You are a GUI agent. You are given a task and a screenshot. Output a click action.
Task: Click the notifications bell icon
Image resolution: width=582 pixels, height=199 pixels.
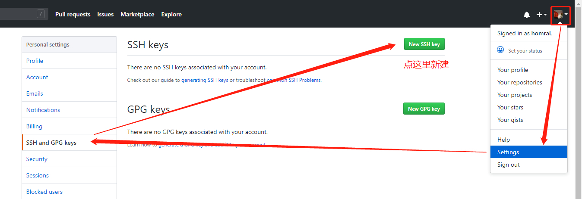pyautogui.click(x=526, y=15)
